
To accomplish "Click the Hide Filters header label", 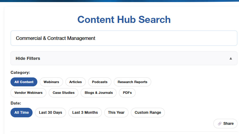I will (28, 58).
